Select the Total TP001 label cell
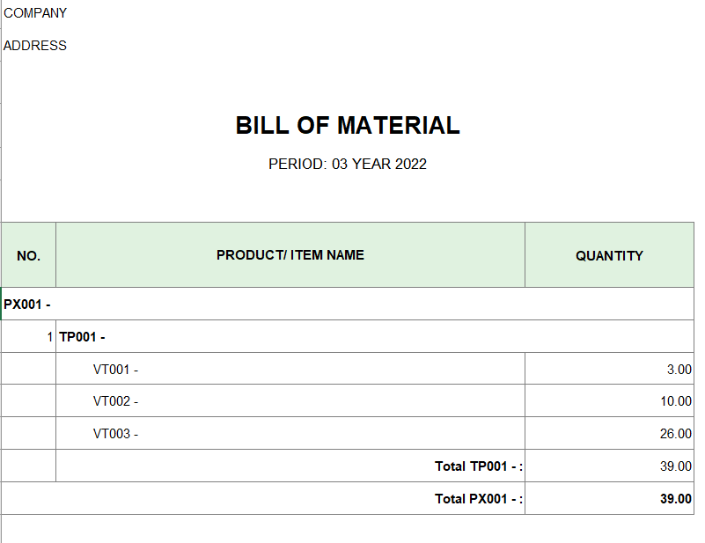This screenshot has width=705, height=543. [290, 466]
